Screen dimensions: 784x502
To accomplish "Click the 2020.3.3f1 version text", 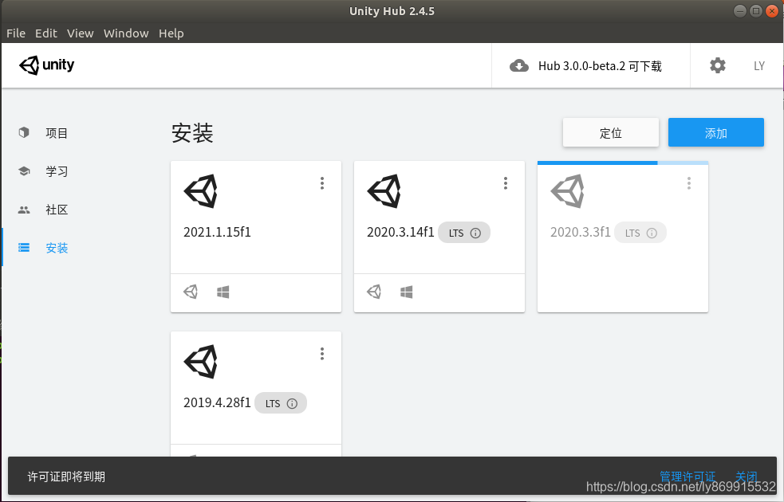I will coord(581,232).
